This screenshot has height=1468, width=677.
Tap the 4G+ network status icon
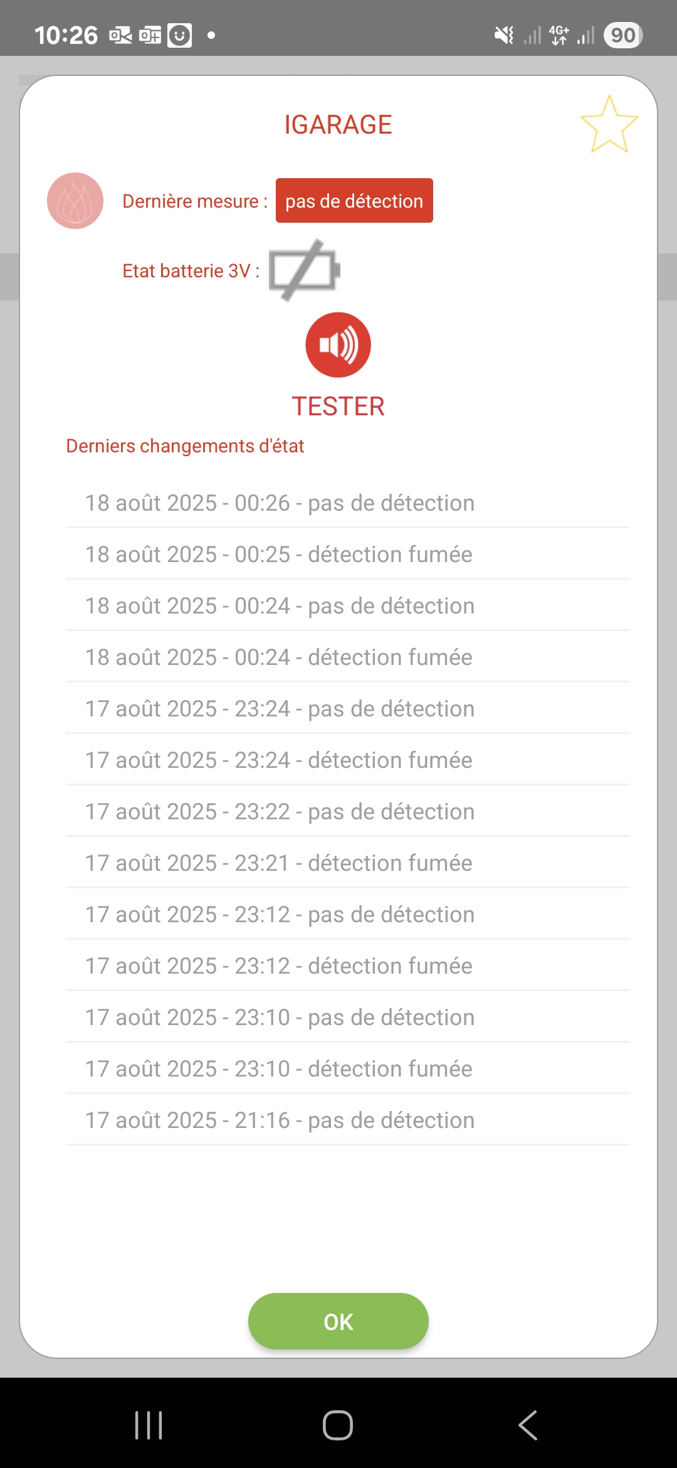tap(559, 35)
